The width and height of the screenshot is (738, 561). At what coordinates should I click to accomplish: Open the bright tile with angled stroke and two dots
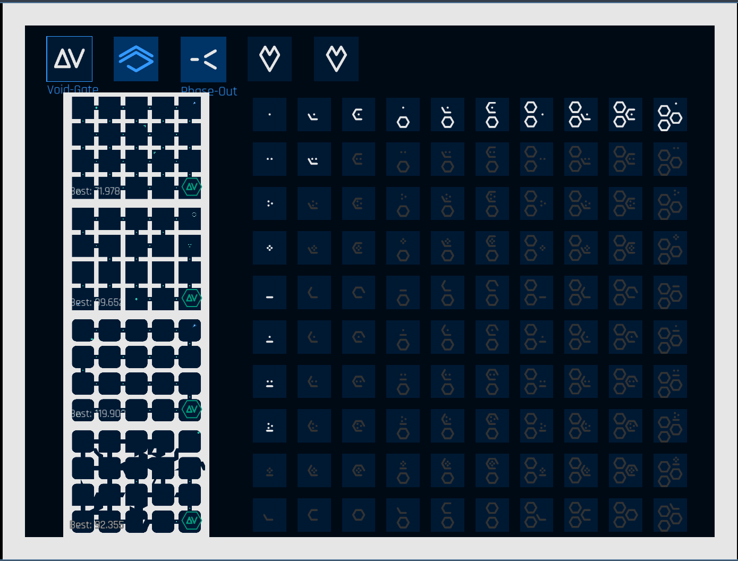point(314,159)
